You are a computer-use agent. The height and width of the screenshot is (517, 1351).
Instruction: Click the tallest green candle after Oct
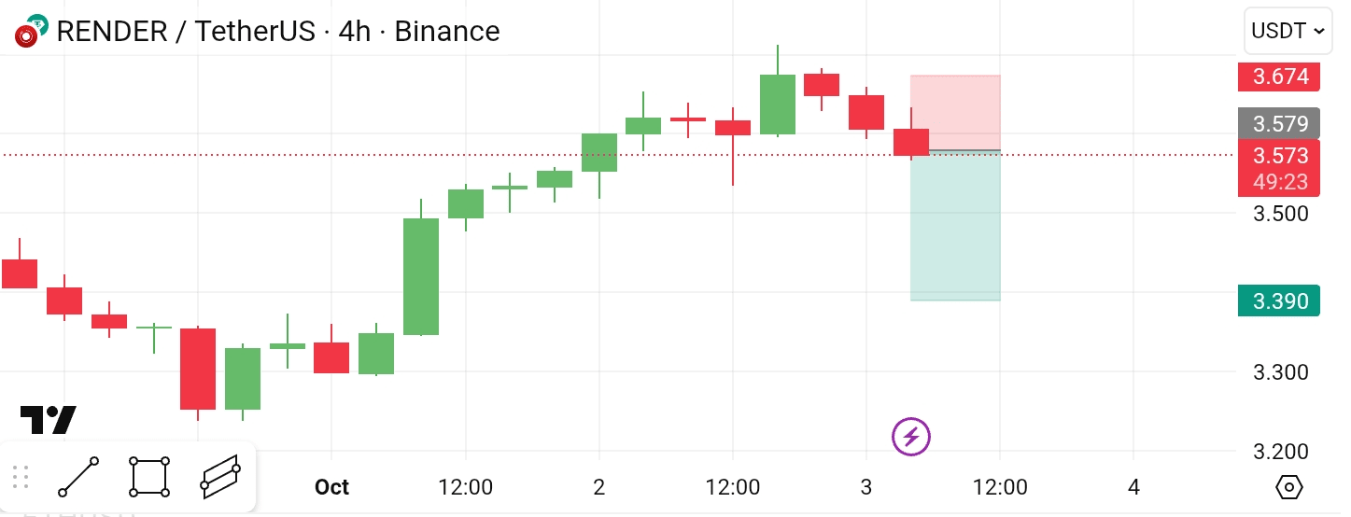421,276
